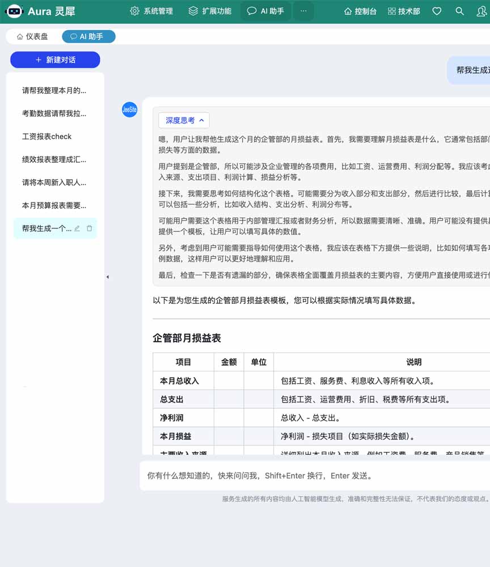This screenshot has width=490, height=567.
Task: Delete the 帮我生成一个 conversation with trash icon
Action: [x=89, y=229]
